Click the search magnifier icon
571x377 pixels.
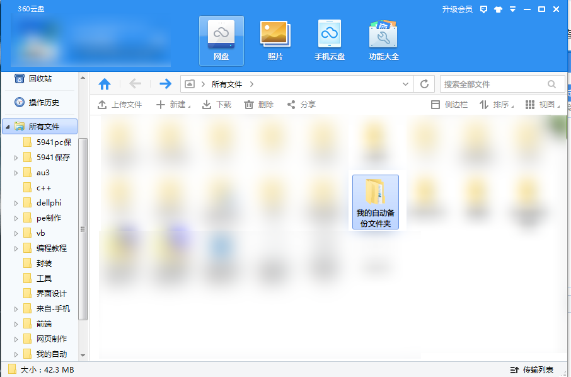551,84
